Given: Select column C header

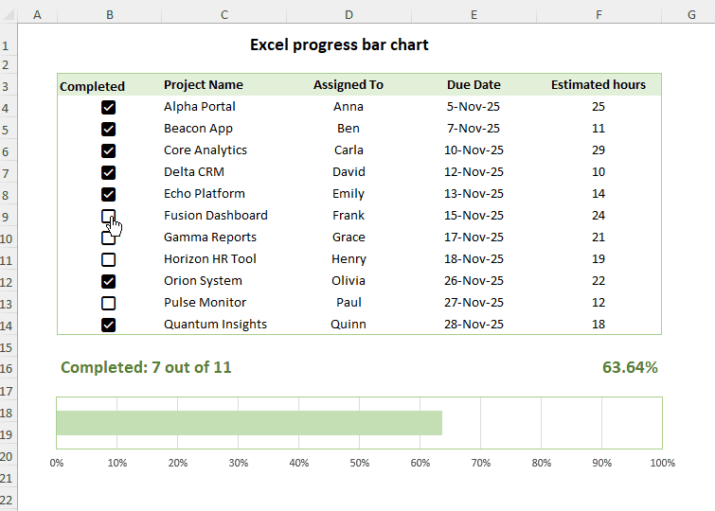Looking at the screenshot, I should [223, 14].
